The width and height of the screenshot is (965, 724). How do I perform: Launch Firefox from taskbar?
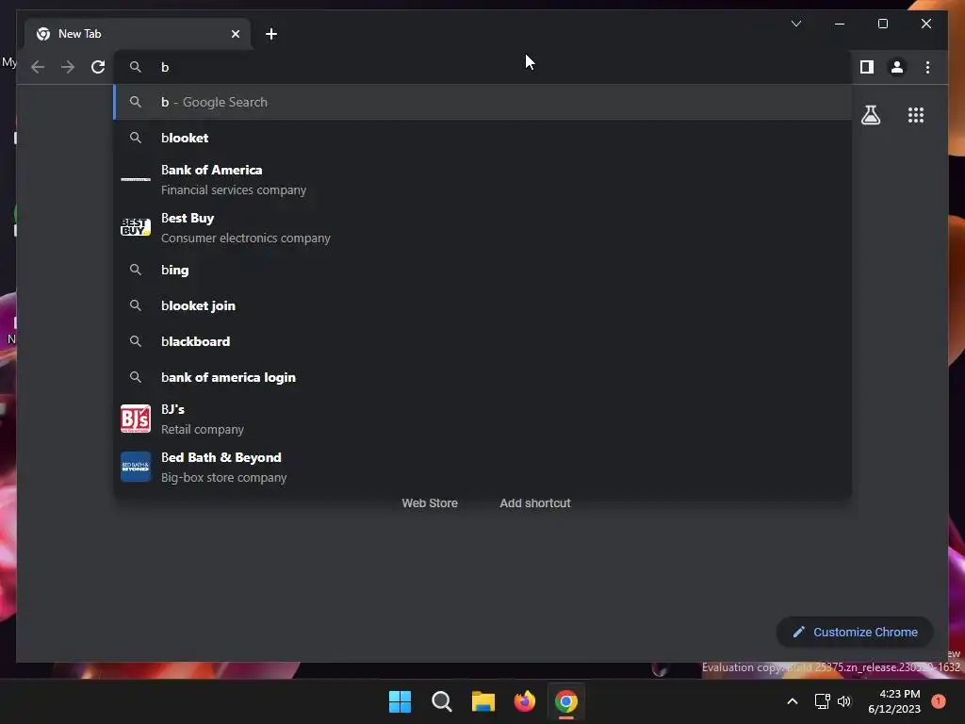[x=525, y=701]
